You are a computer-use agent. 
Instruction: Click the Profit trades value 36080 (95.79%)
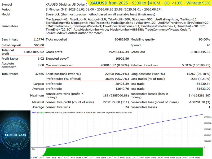117,79
